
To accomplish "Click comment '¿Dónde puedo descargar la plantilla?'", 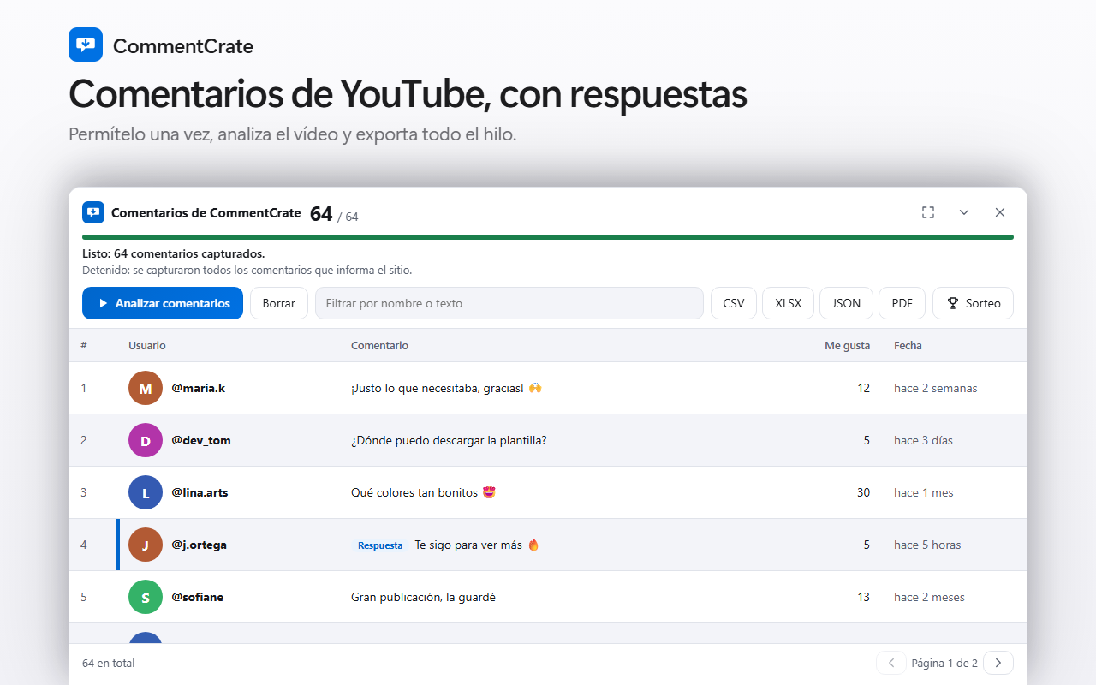I will 449,440.
